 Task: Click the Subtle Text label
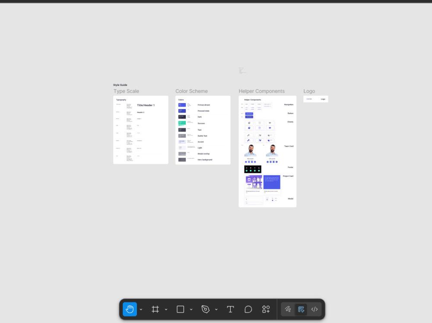pos(202,136)
